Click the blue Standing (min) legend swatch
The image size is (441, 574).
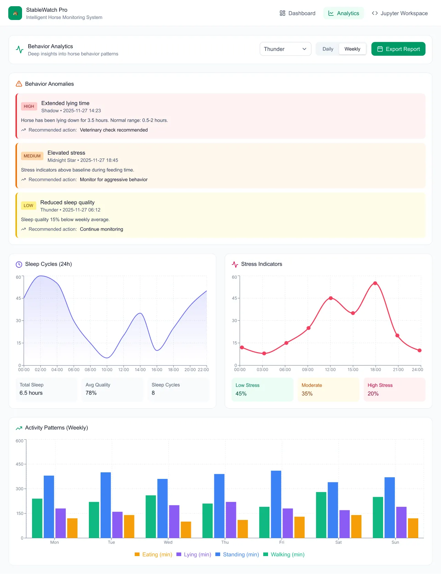click(x=218, y=554)
